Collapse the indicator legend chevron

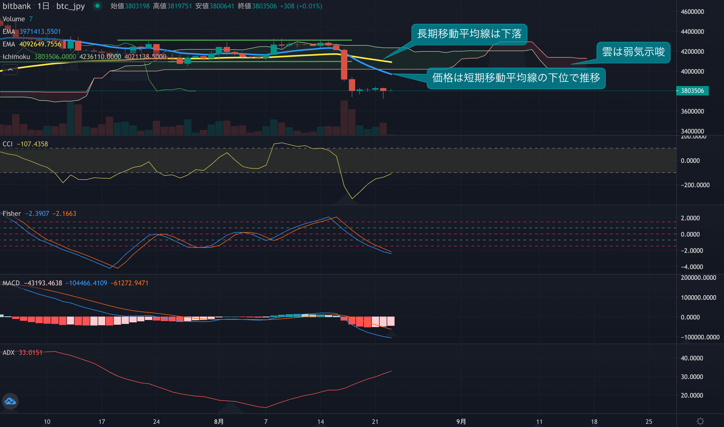[x=10, y=70]
